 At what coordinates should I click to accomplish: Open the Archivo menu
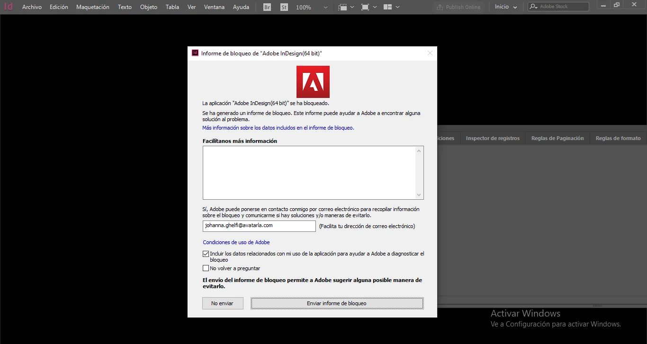coord(32,7)
